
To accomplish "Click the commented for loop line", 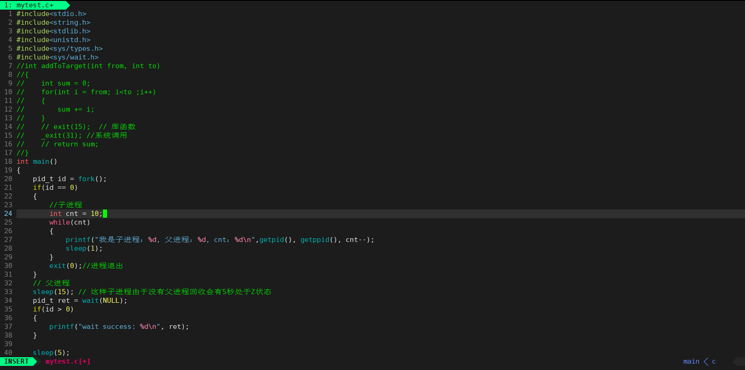I will 86,92.
